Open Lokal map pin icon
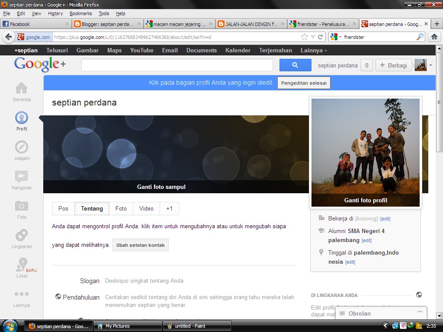 click(22, 265)
